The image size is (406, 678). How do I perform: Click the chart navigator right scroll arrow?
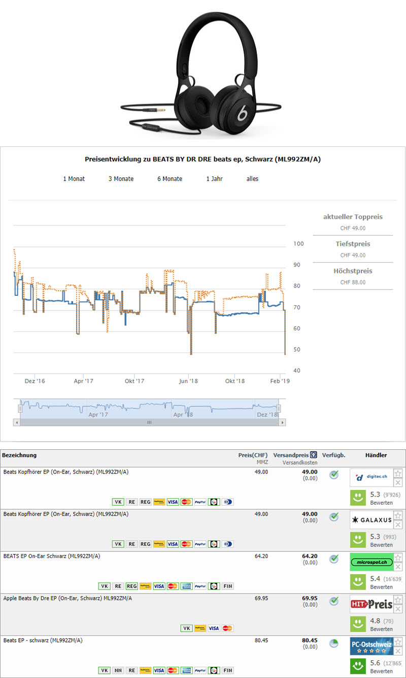(283, 422)
